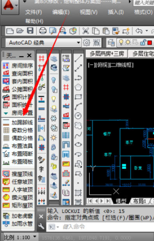
Task: Select the Rectangle draw tool
Action: click(x=78, y=97)
